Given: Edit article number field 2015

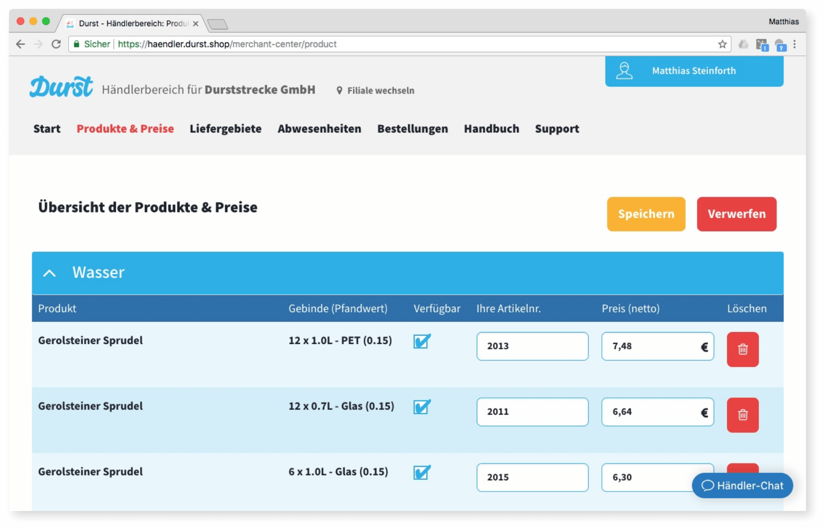Looking at the screenshot, I should (x=533, y=477).
